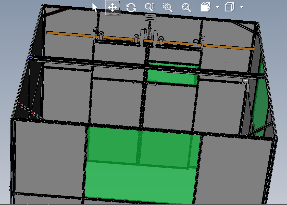Choose the Rotate view tool
The height and width of the screenshot is (205, 287).
tap(131, 8)
